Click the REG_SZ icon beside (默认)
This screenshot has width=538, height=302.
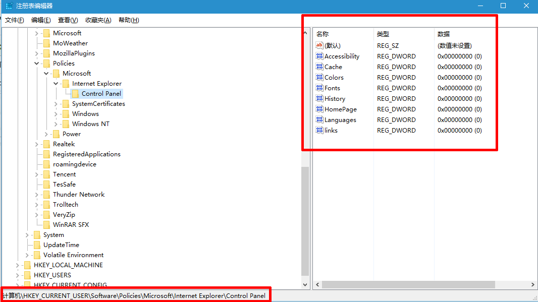pos(319,45)
